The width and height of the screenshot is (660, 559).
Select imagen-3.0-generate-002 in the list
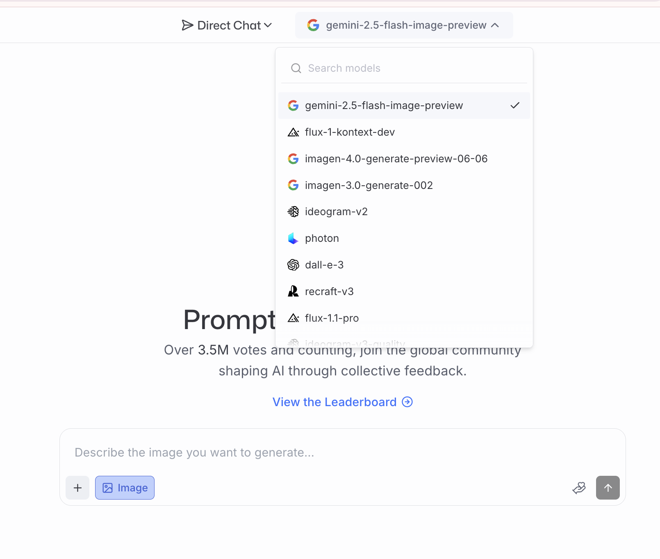point(369,185)
